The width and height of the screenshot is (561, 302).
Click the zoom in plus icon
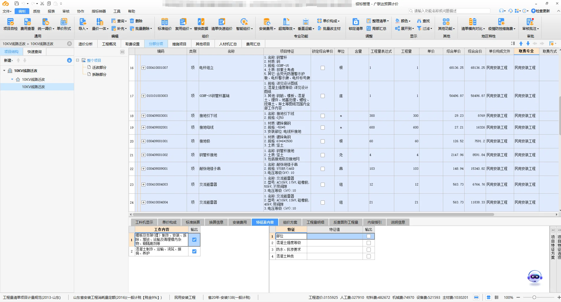(x=559, y=297)
